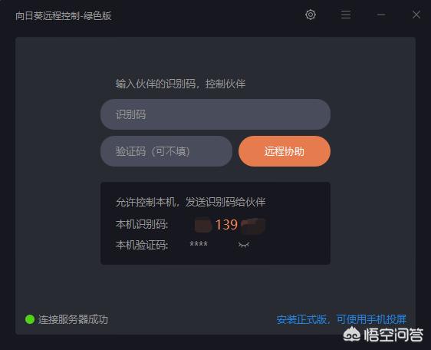Click the 可使用手机投屏 link text
The height and width of the screenshot is (350, 431).
coord(371,319)
